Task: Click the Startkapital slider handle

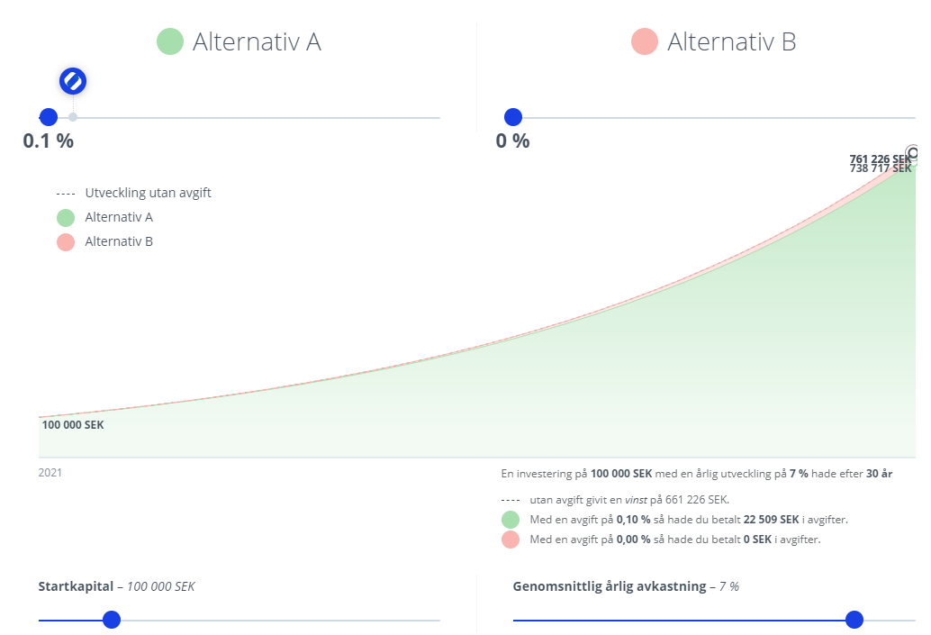Action: [112, 620]
